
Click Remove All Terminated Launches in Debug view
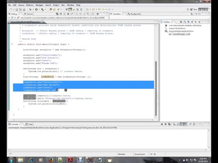(57, 14)
